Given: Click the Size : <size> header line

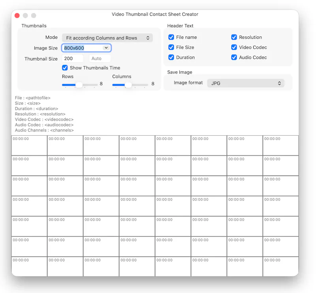Looking at the screenshot, I should coord(28,103).
